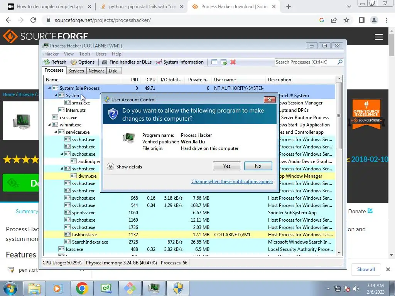
Task: Open the SourceForge hamburger menu
Action: tap(379, 37)
